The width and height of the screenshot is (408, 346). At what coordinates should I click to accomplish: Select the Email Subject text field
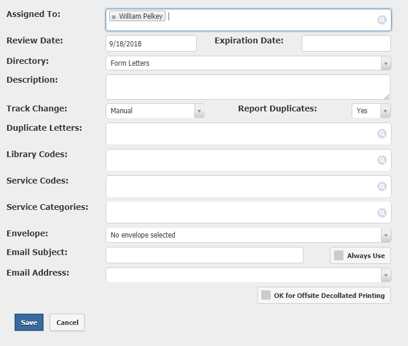[204, 255]
